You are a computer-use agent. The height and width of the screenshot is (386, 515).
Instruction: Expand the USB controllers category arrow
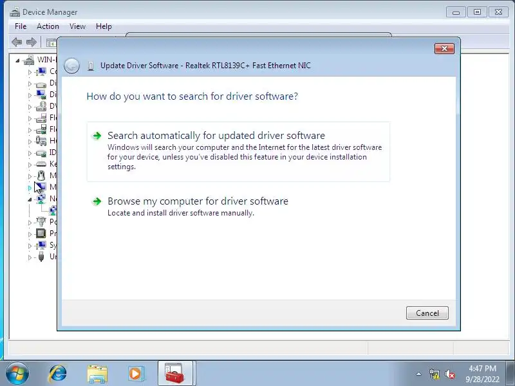pyautogui.click(x=30, y=257)
